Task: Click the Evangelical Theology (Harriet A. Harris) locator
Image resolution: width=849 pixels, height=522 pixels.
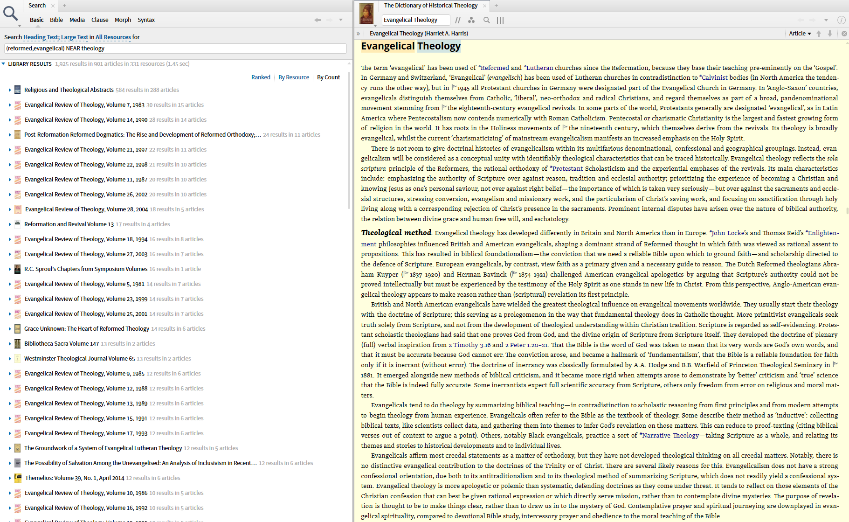Action: (419, 34)
